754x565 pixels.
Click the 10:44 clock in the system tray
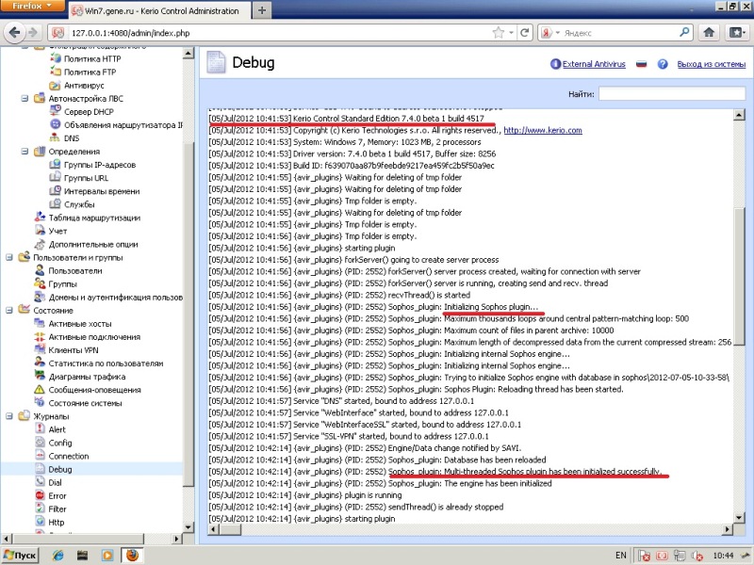coord(723,556)
